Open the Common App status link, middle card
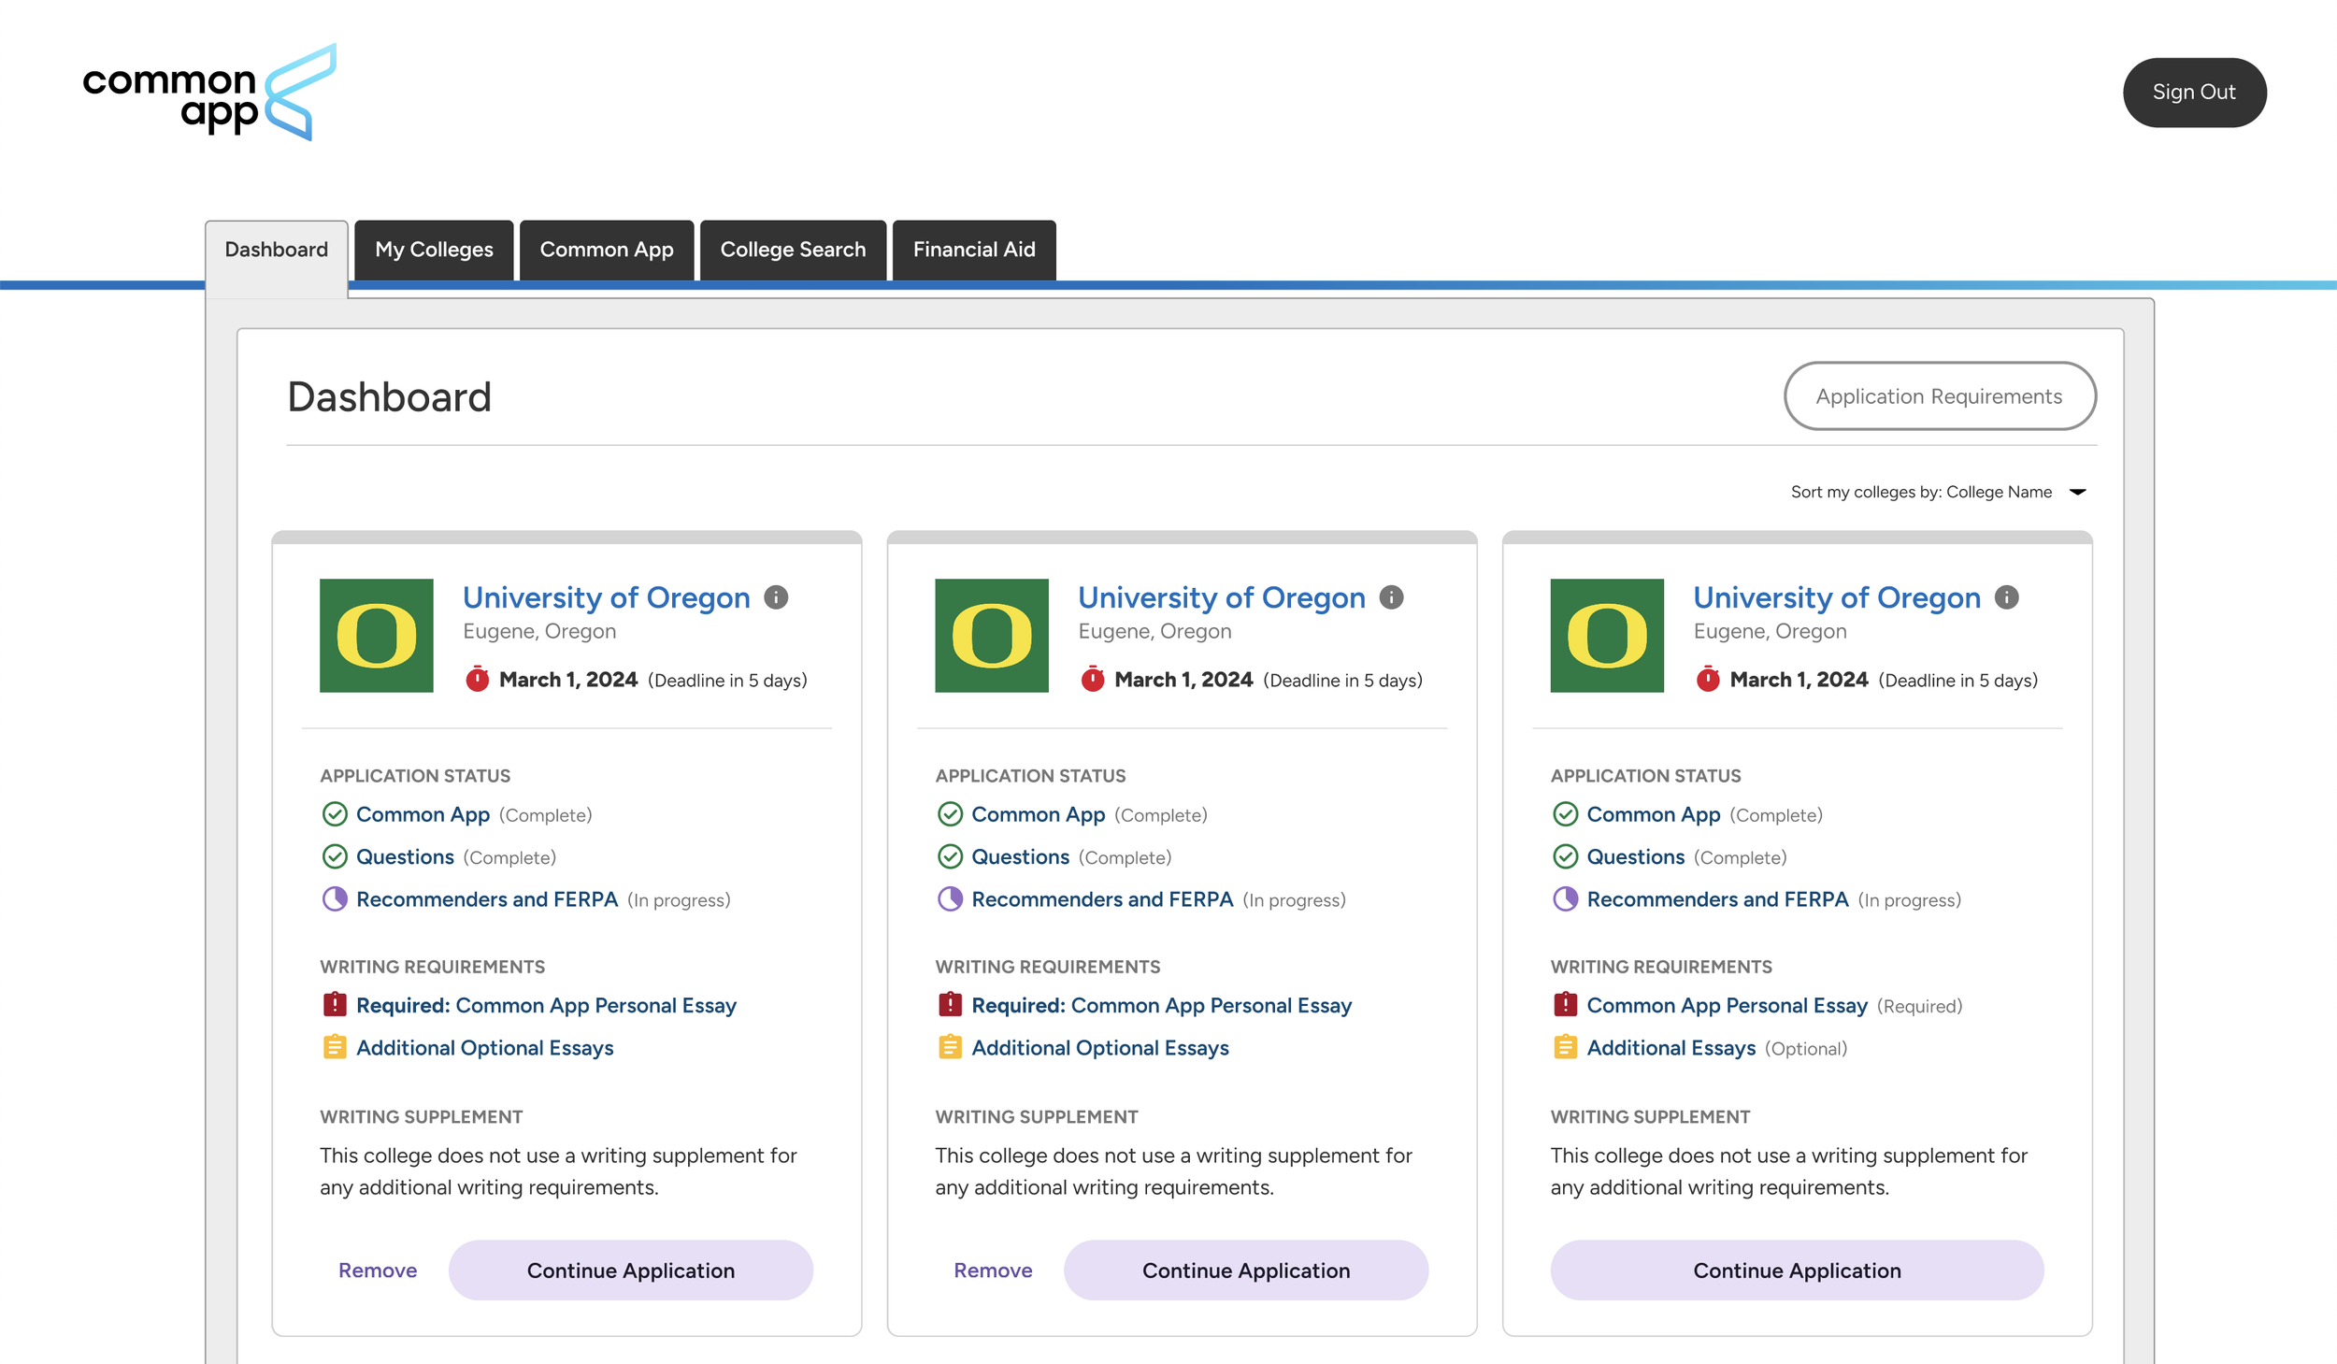The height and width of the screenshot is (1364, 2337). pyautogui.click(x=1038, y=814)
